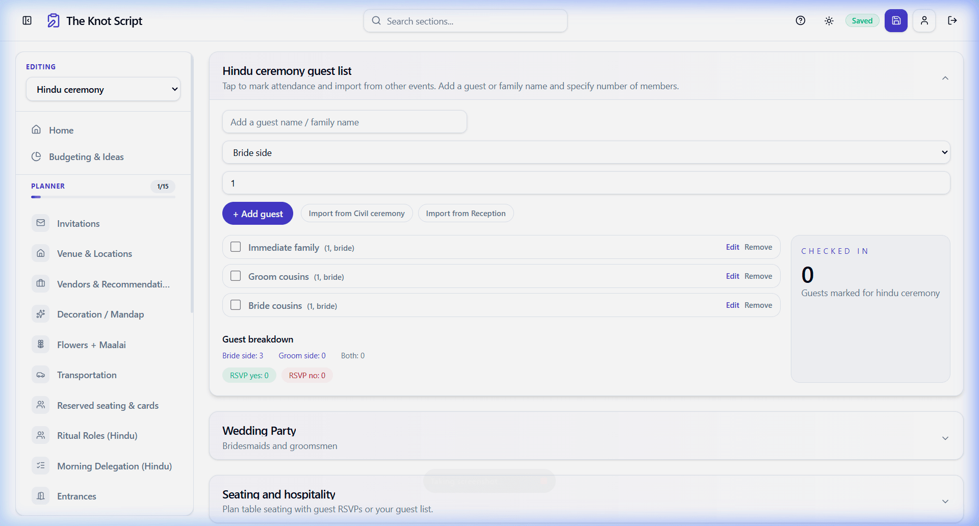Viewport: 979px width, 526px height.
Task: Mark Groom cousins as attending
Action: click(236, 276)
